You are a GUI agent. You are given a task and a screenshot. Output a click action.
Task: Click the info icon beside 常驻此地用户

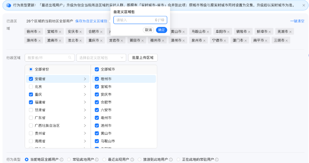[x=97, y=159]
